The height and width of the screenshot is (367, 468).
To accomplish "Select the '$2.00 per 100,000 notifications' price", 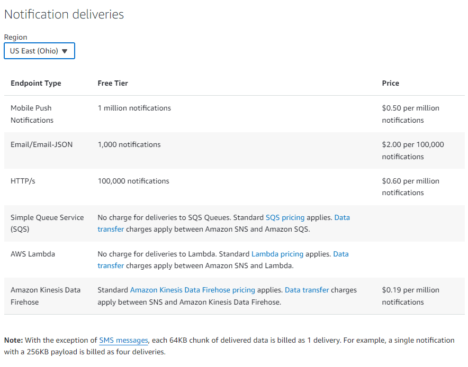I will tap(413, 151).
